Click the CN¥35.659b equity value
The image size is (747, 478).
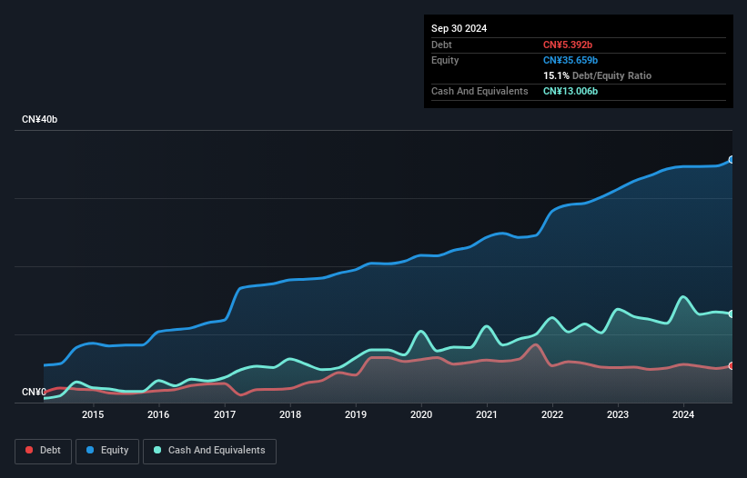tap(570, 60)
